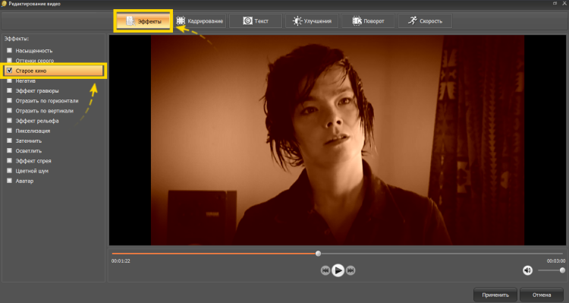Tick Эффект спрея checkbox
Screen dimensions: 569x303
9,160
